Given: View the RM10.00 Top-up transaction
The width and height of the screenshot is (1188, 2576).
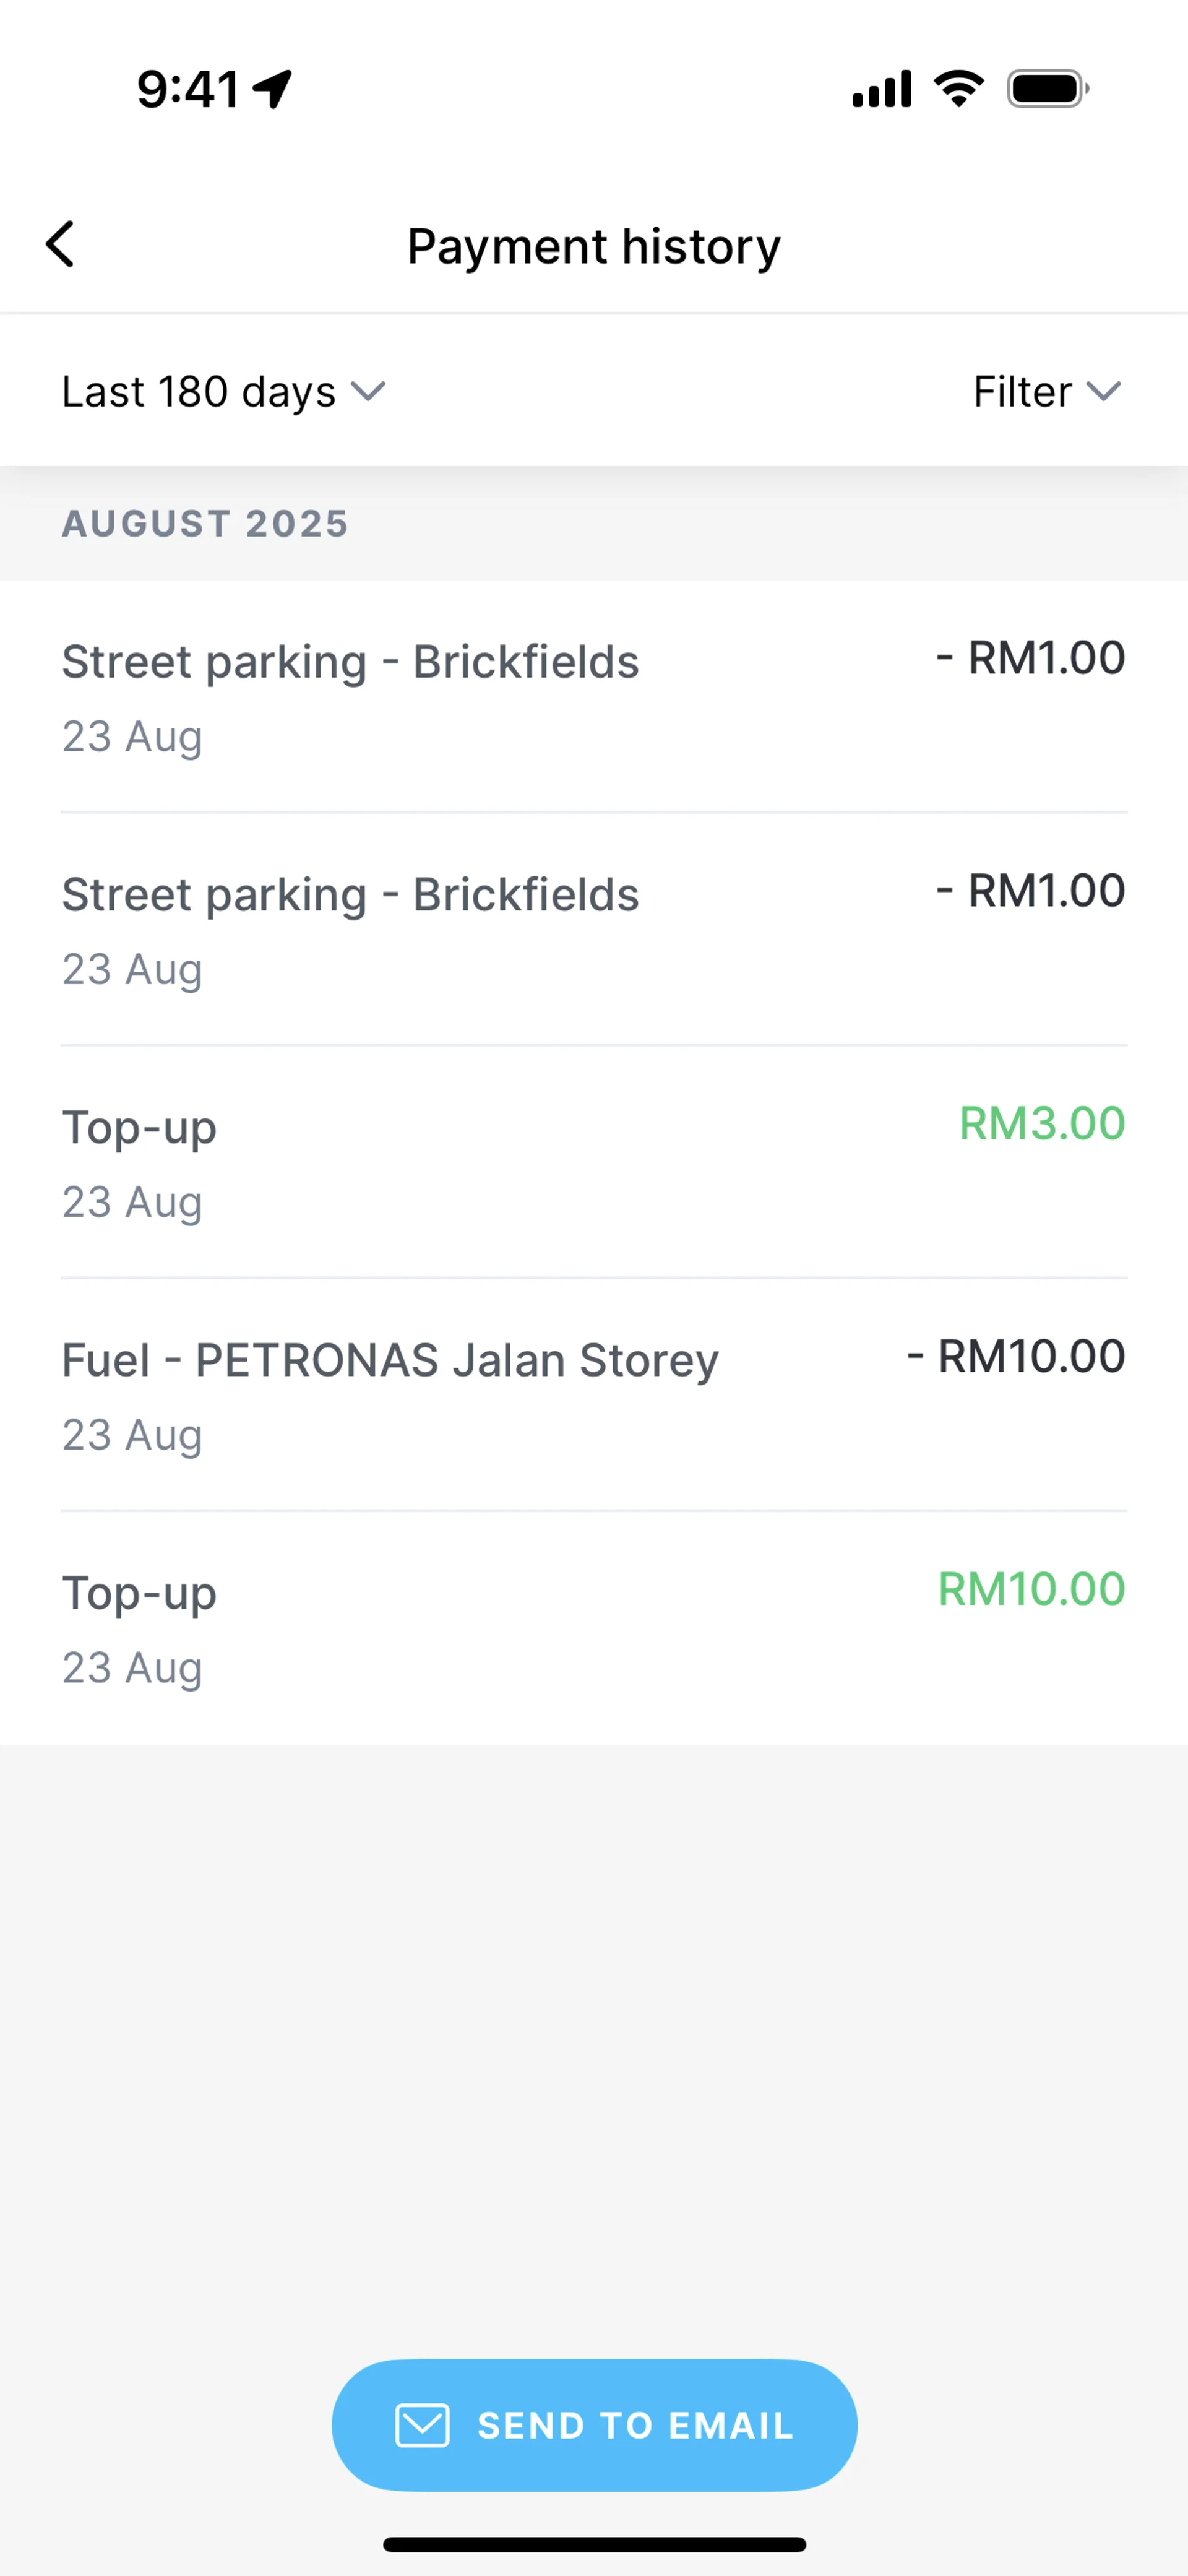Looking at the screenshot, I should pyautogui.click(x=594, y=1628).
